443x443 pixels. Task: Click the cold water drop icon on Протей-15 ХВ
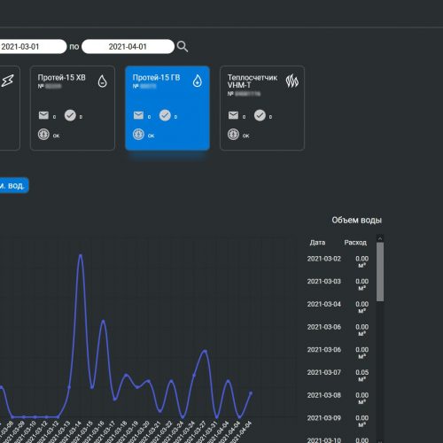click(102, 81)
